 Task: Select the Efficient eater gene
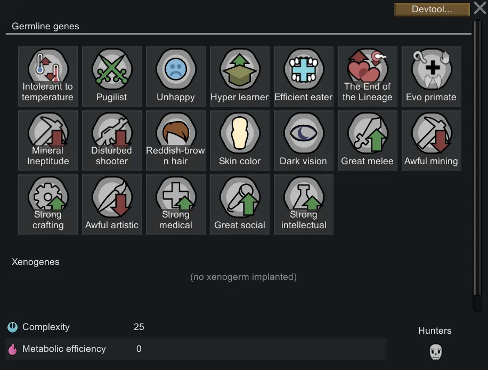coord(304,77)
